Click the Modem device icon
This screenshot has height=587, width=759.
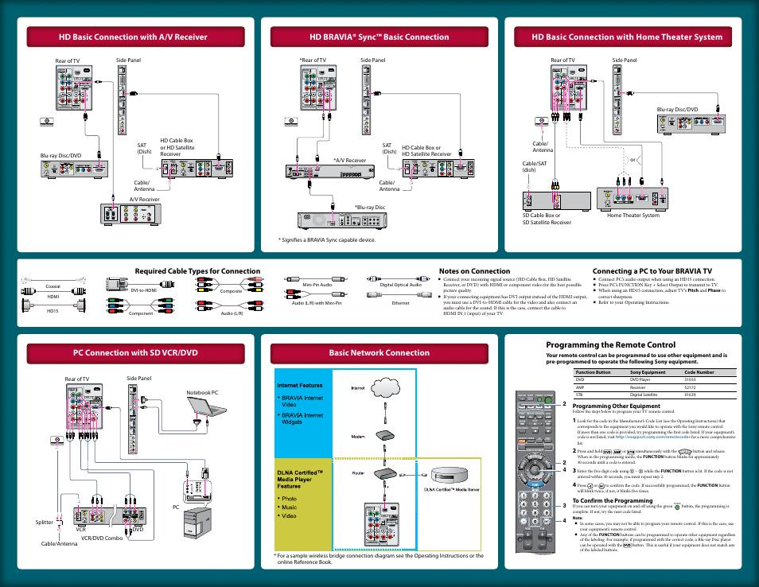click(385, 436)
